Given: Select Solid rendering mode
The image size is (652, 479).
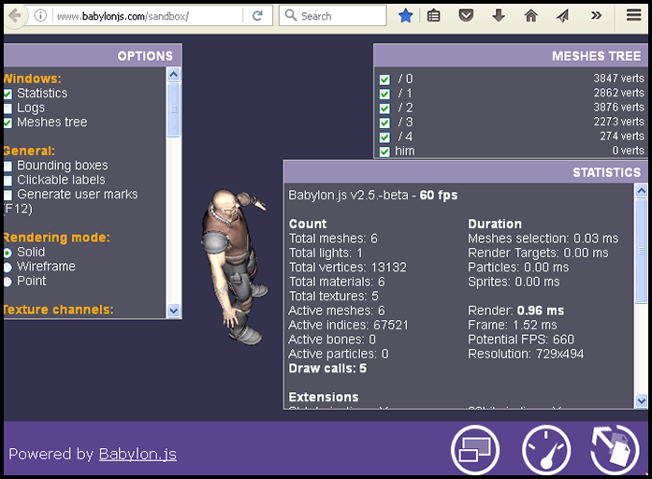Looking at the screenshot, I should [7, 253].
